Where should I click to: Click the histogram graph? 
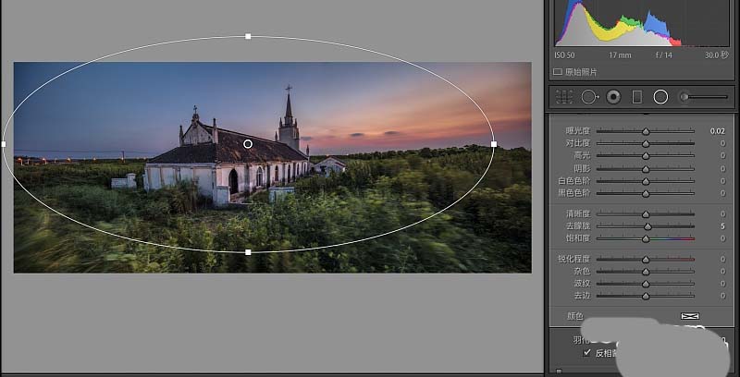tap(642, 23)
